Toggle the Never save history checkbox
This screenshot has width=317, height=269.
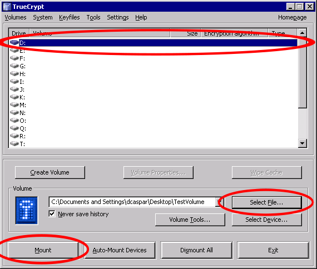point(52,213)
